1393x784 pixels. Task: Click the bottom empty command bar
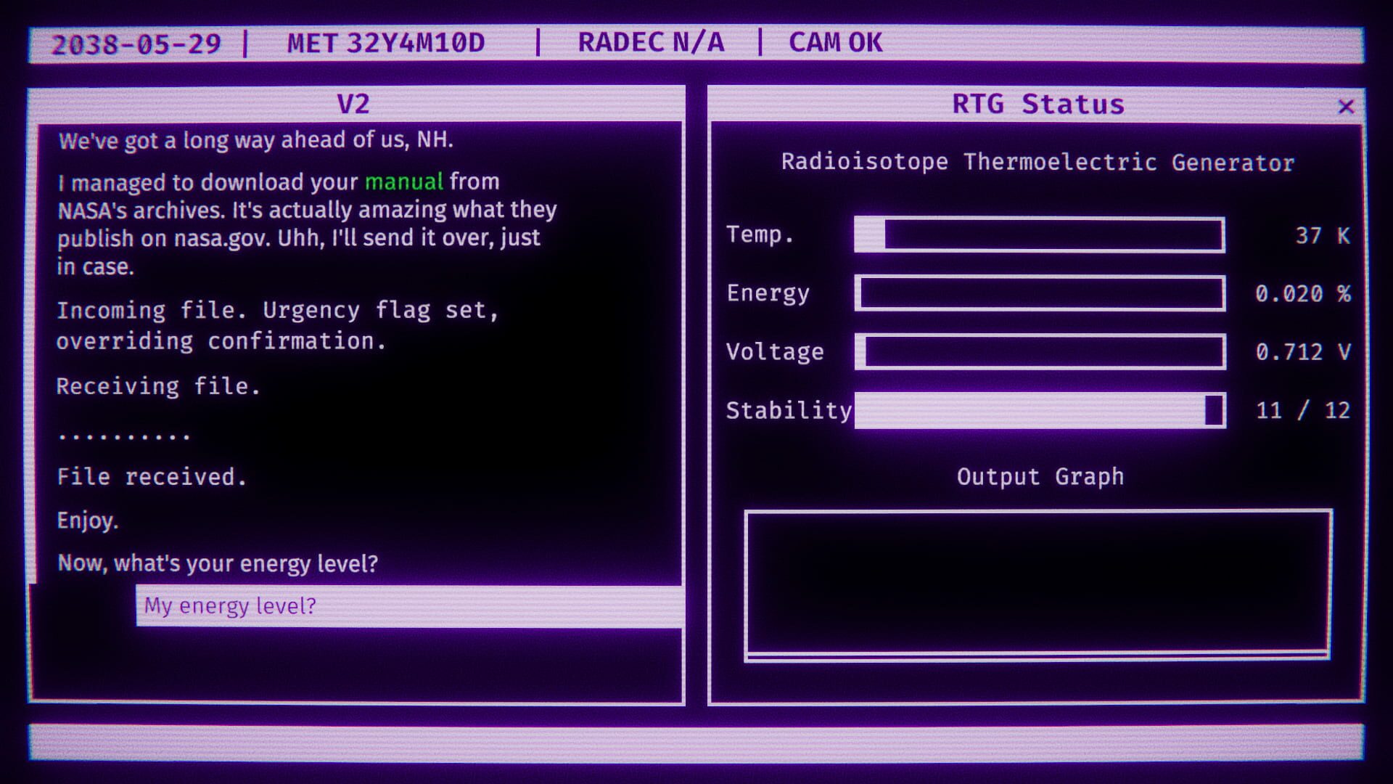(696, 742)
